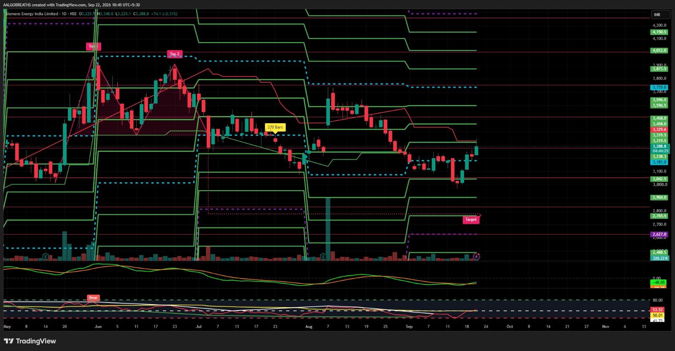Viewport: 675px width, 351px height.
Task: Click the current price label 3,288.8
Action: 659,146
